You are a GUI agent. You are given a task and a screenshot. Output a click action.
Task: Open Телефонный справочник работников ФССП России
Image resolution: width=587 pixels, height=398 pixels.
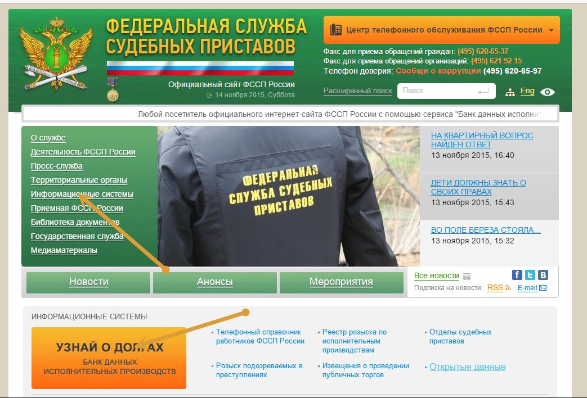tap(260, 337)
